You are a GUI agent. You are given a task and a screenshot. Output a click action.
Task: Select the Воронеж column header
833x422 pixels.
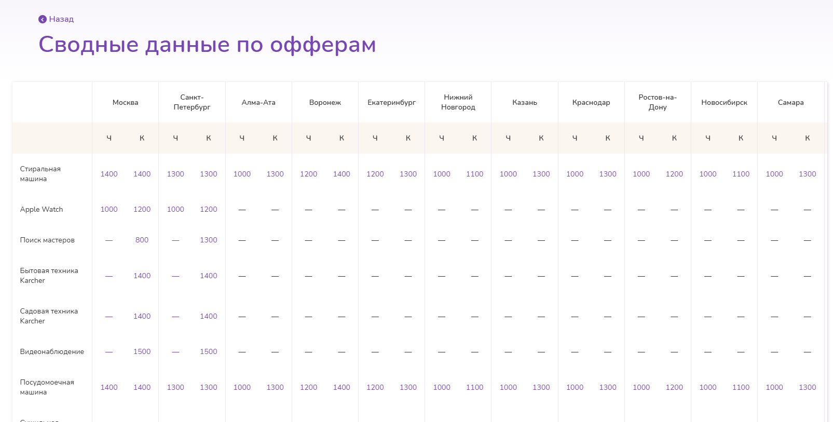[x=325, y=102]
